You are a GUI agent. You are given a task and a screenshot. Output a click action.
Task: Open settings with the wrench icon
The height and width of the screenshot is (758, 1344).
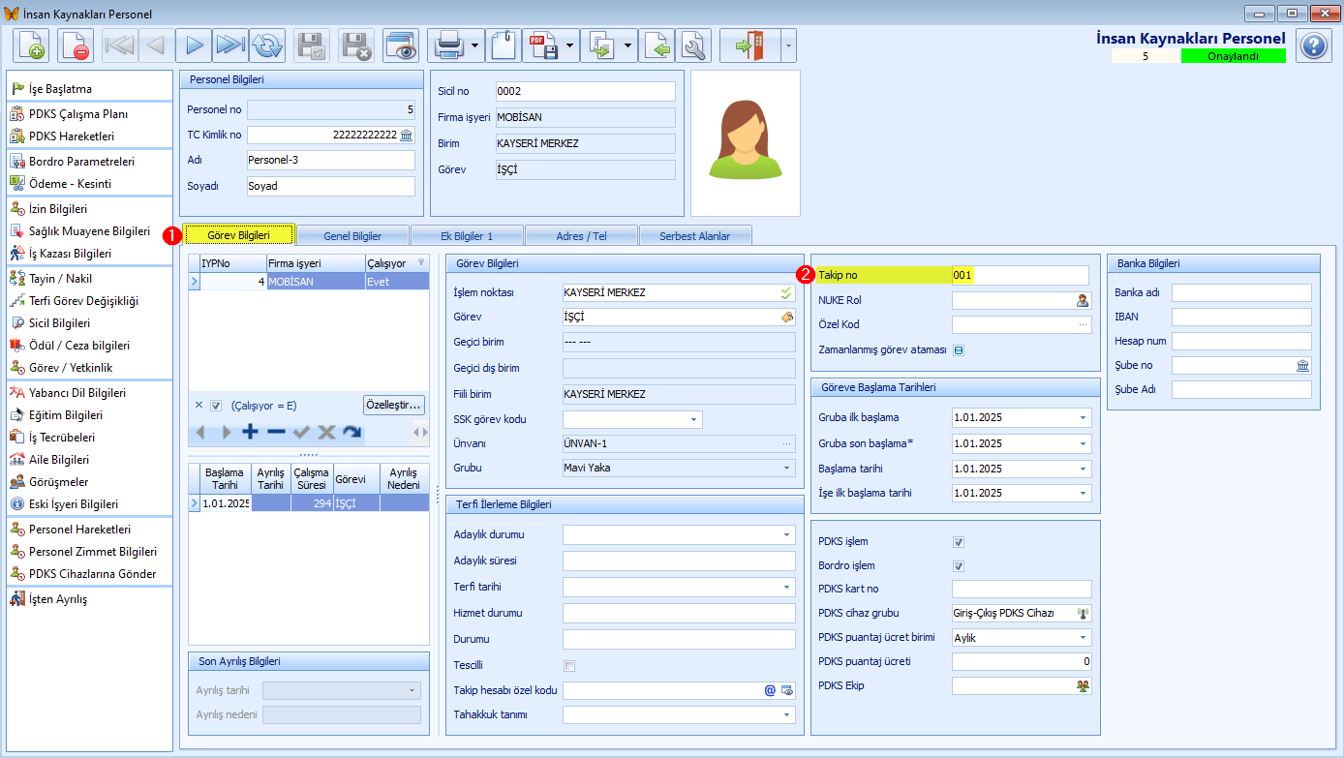point(693,45)
